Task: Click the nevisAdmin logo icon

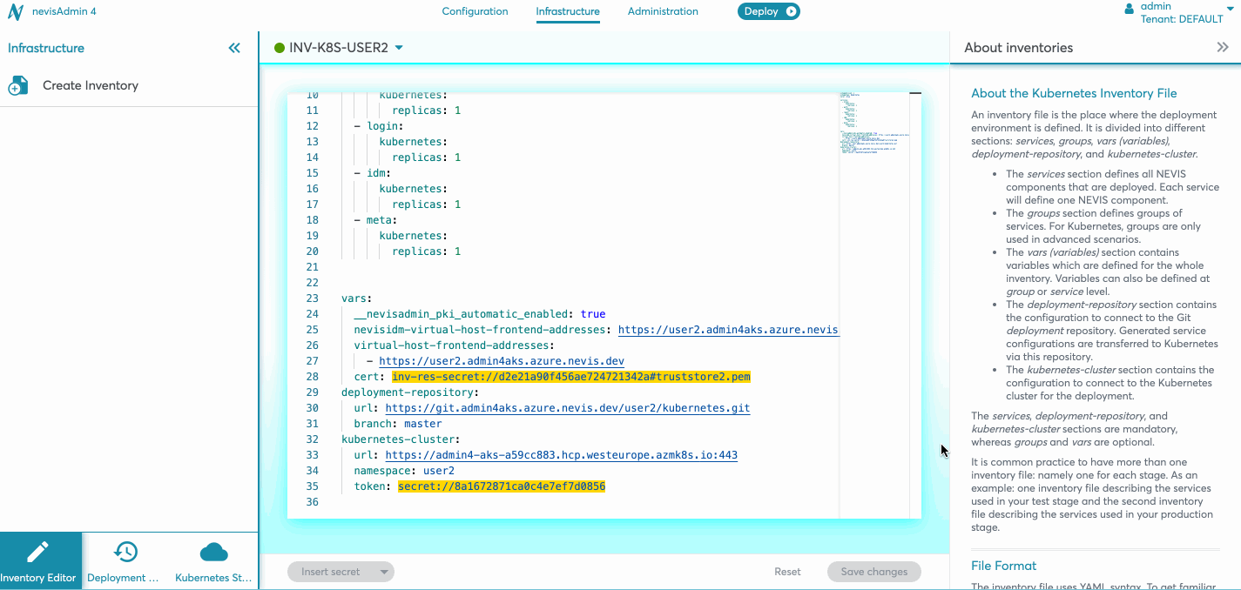Action: [x=16, y=12]
